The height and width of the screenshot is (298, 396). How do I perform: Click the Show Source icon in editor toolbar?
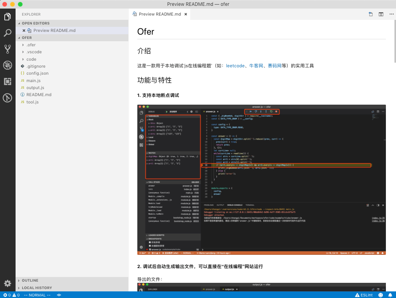(370, 14)
